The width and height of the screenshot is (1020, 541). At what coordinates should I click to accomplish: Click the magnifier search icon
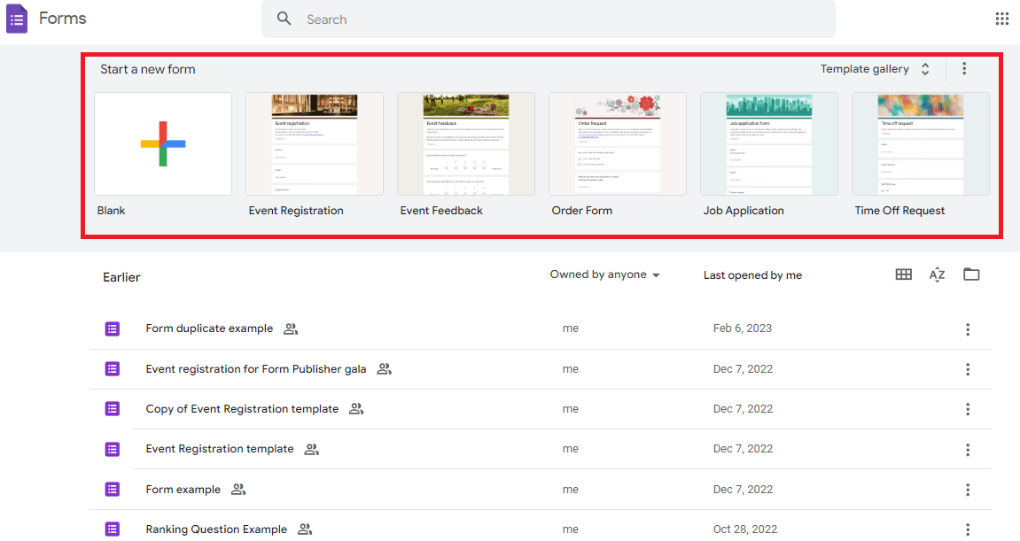pos(284,19)
